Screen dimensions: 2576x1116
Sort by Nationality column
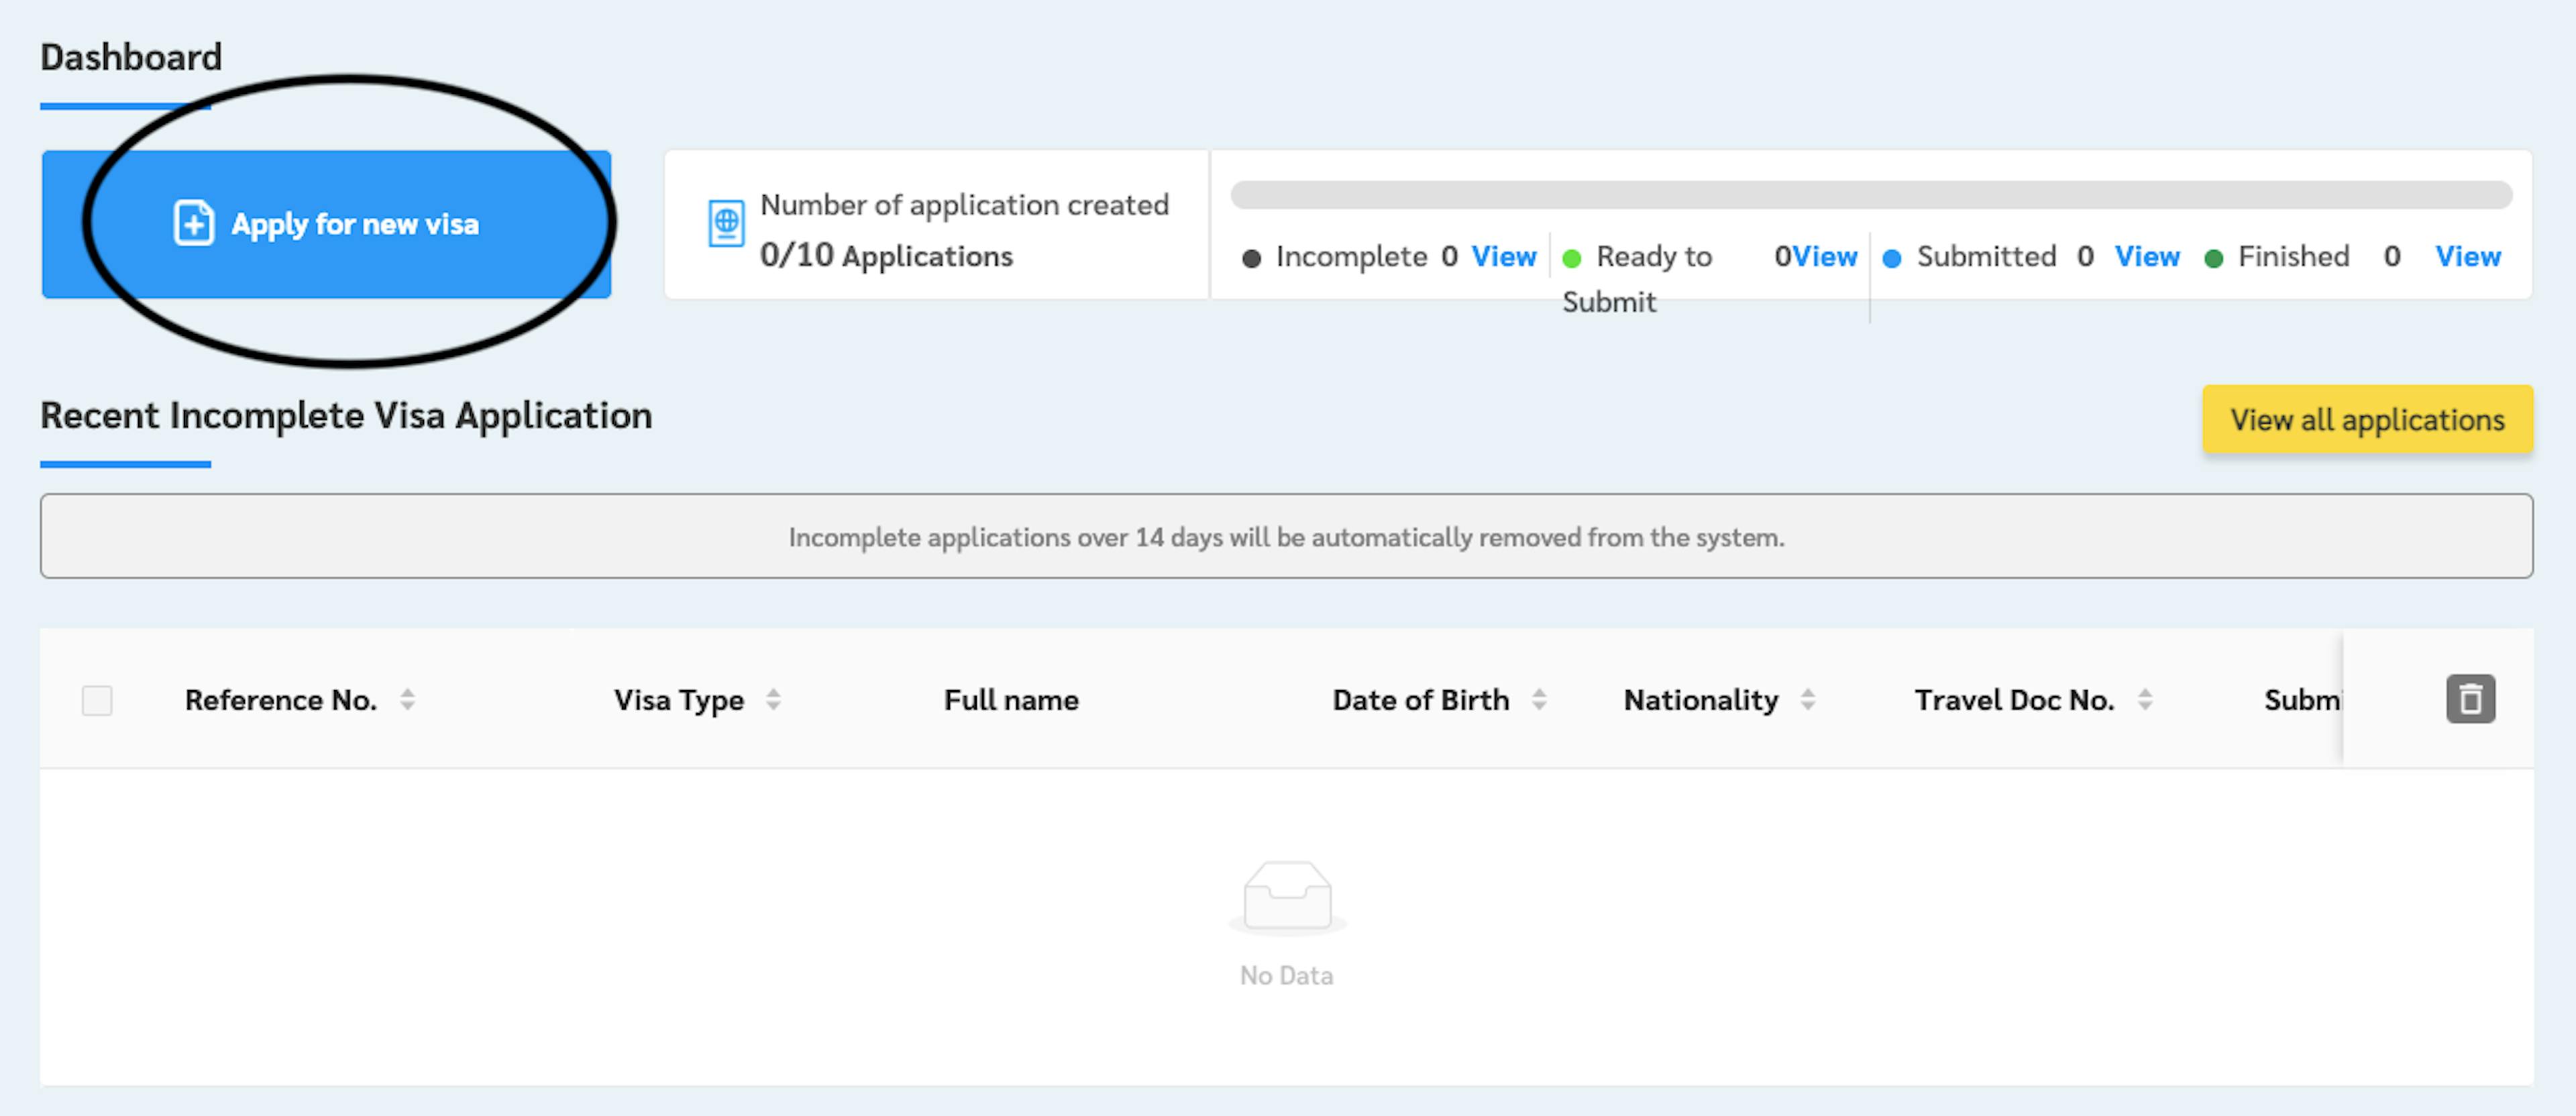tap(1807, 700)
